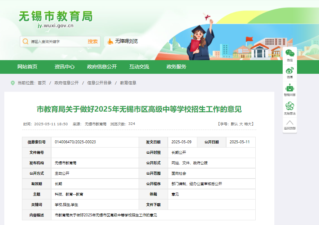The image size is (319, 225).
Task: Switch font size to 大
Action: coord(241,124)
